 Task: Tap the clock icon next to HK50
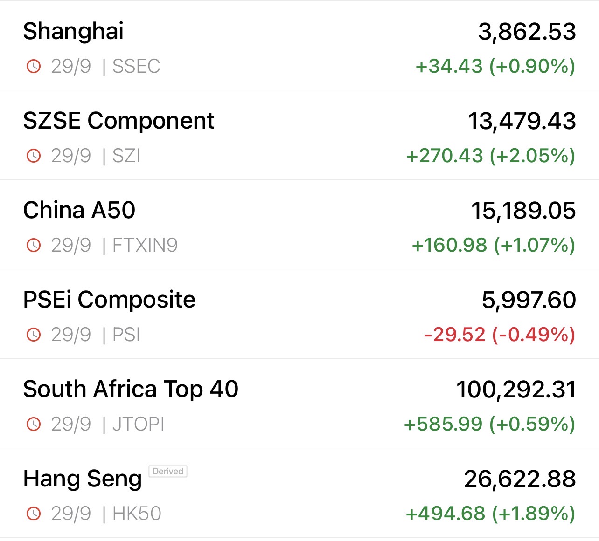click(x=34, y=514)
